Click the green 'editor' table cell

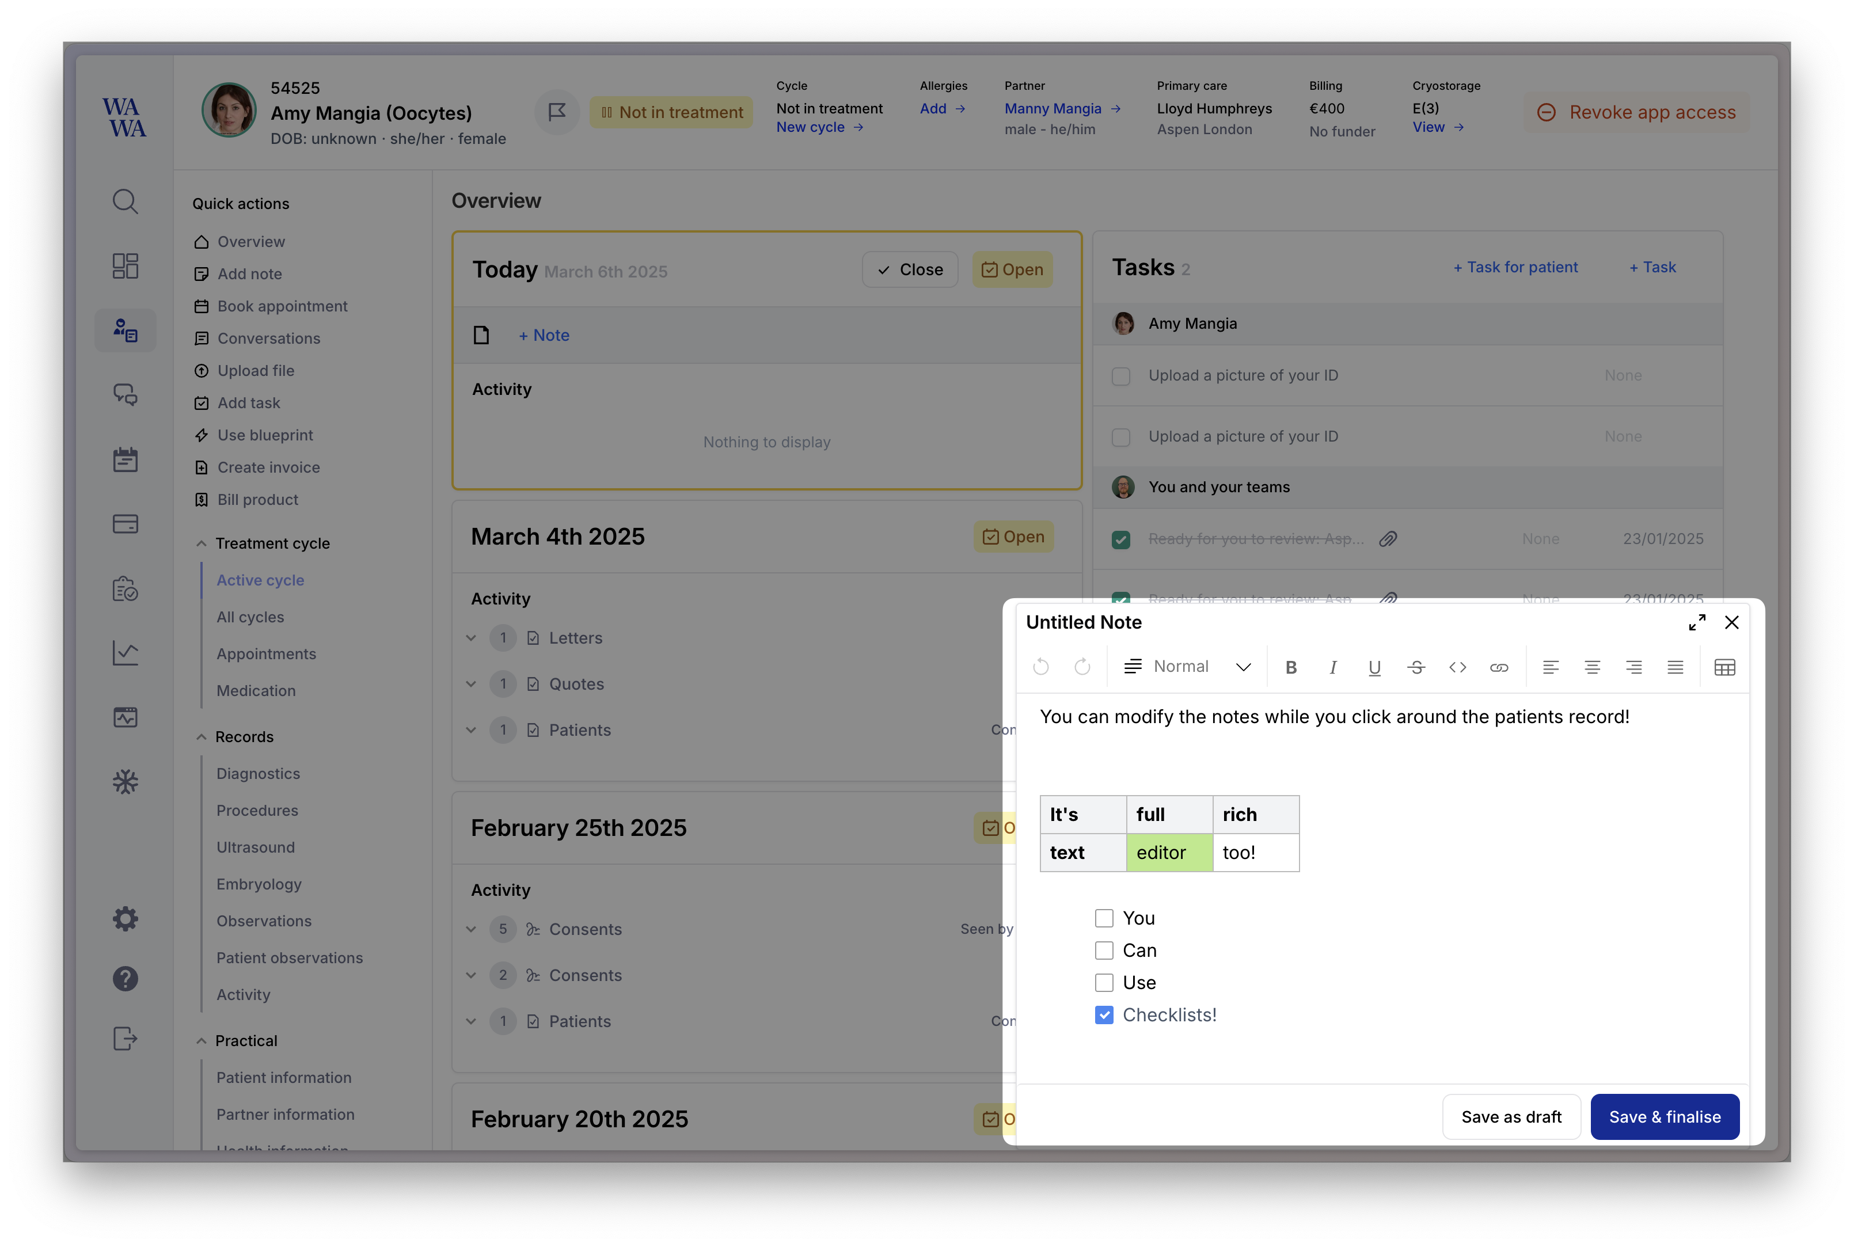coord(1168,853)
